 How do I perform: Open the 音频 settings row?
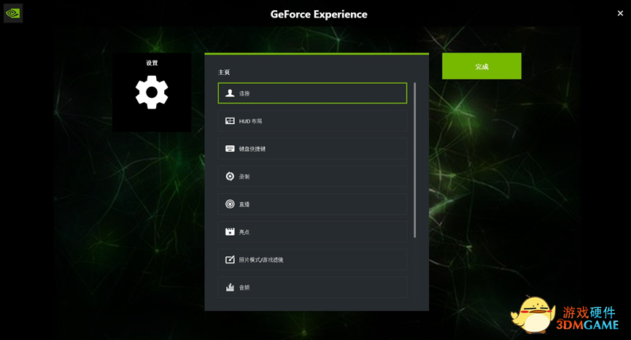click(x=312, y=287)
